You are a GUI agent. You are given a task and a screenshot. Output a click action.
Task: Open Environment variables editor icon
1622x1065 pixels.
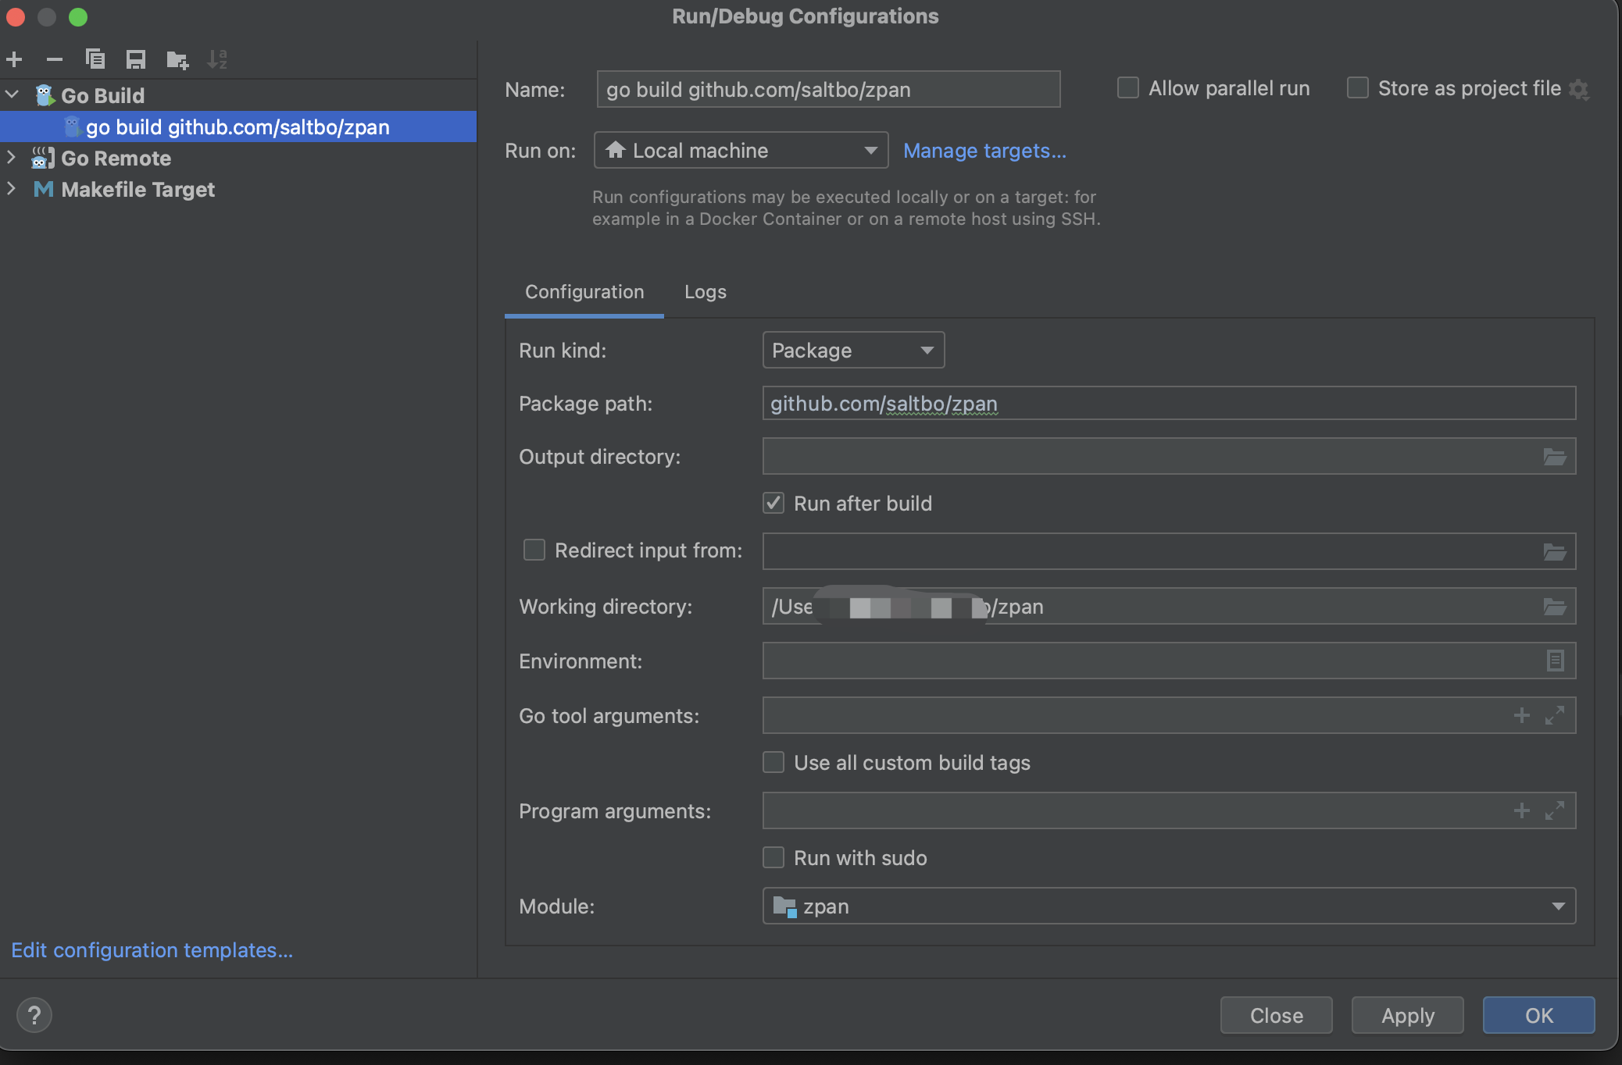click(x=1555, y=661)
